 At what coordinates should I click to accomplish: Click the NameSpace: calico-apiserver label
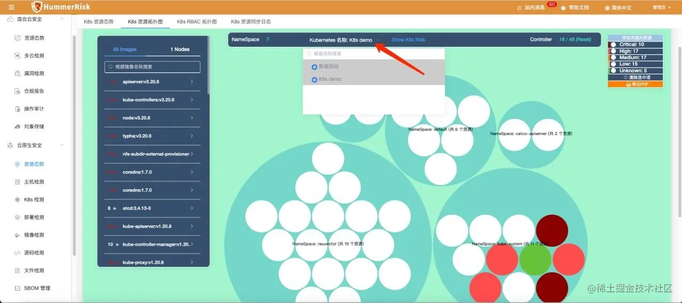(531, 134)
